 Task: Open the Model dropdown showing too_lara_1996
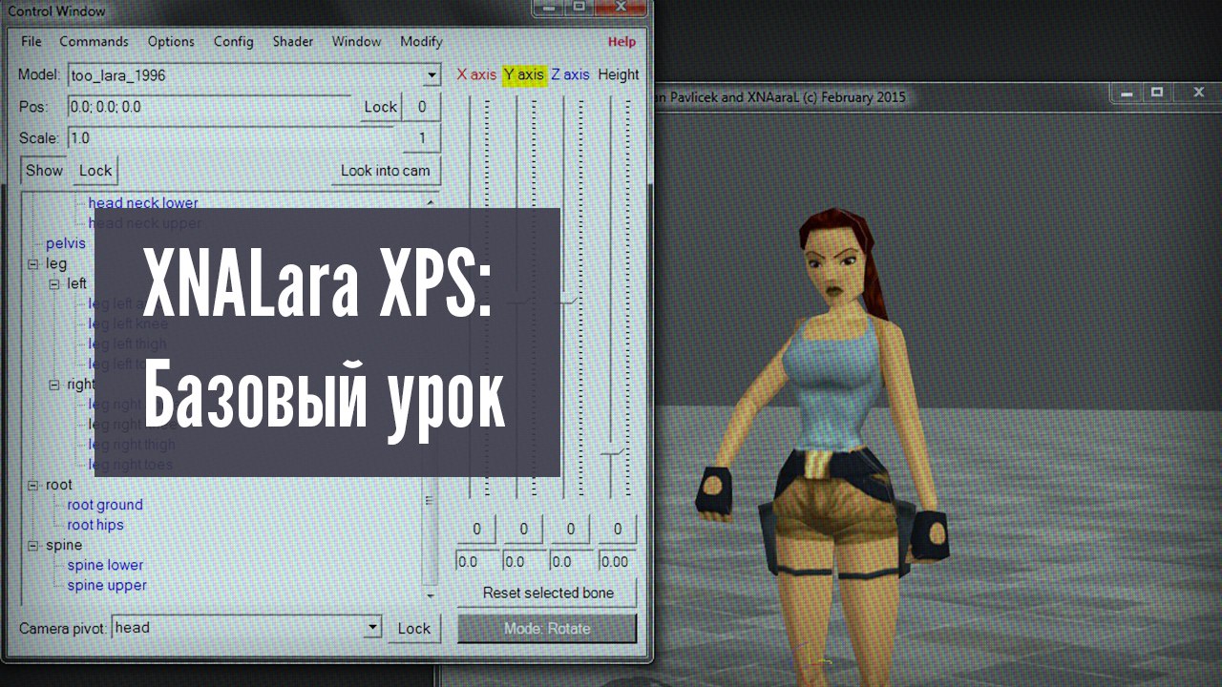coord(254,75)
